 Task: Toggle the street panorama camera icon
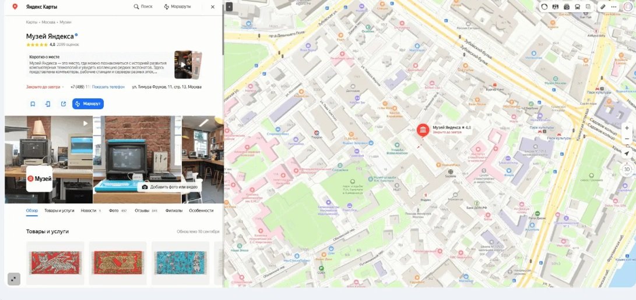click(567, 7)
